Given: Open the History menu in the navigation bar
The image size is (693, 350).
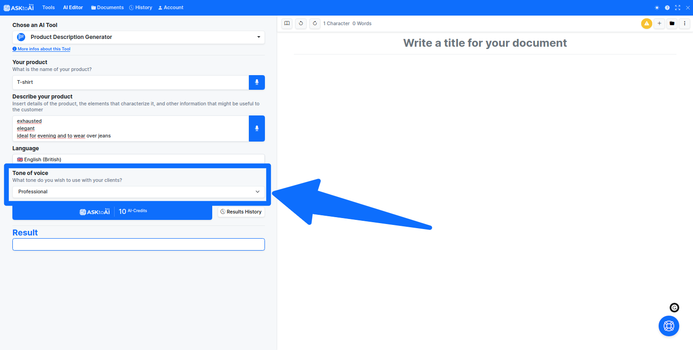Looking at the screenshot, I should (x=141, y=7).
